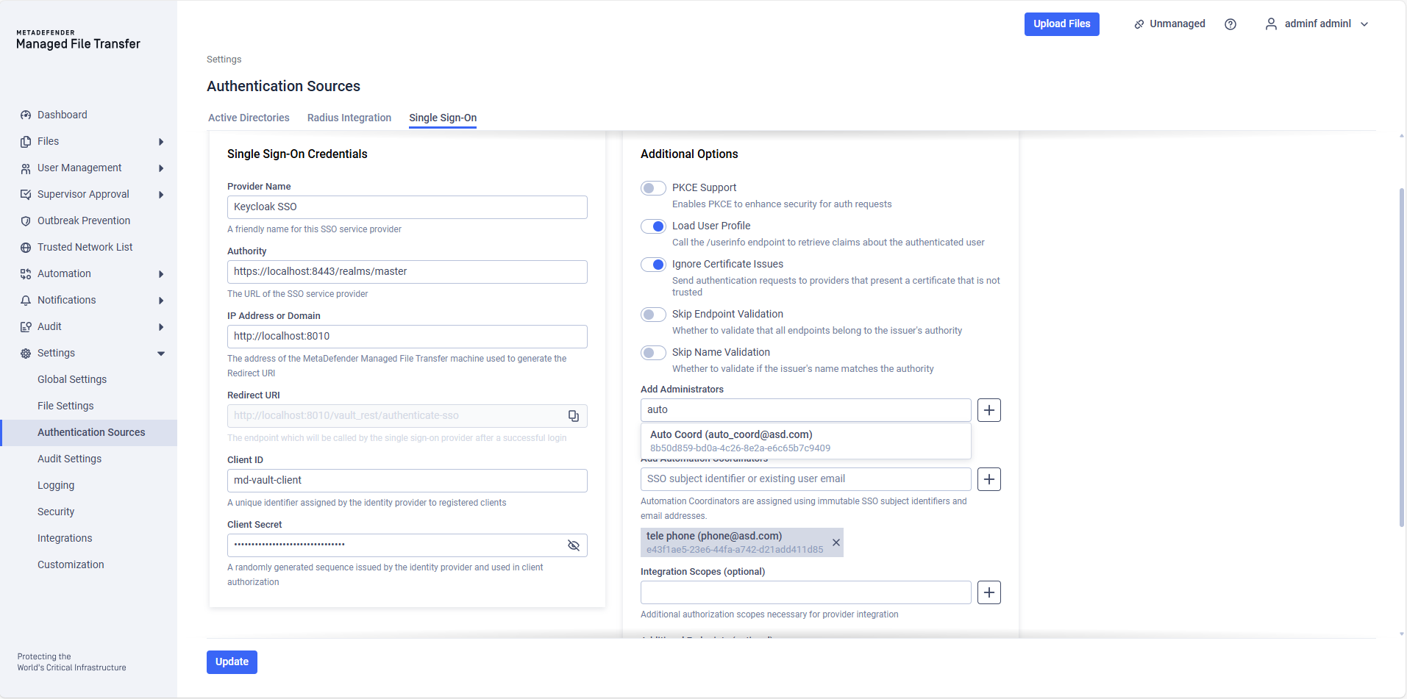Click the Dashboard sidebar icon

click(x=26, y=115)
